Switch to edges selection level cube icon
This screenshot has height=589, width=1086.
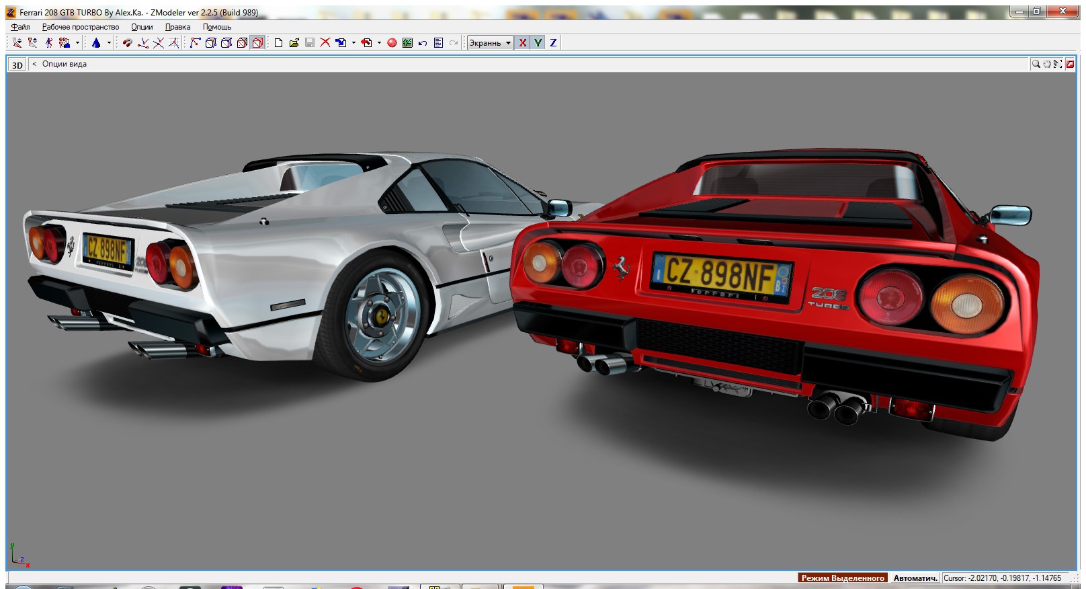coord(210,42)
